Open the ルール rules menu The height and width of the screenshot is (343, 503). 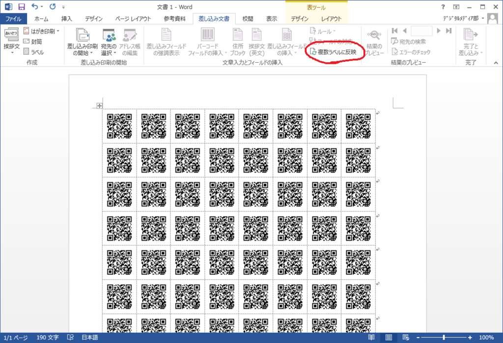click(x=323, y=31)
